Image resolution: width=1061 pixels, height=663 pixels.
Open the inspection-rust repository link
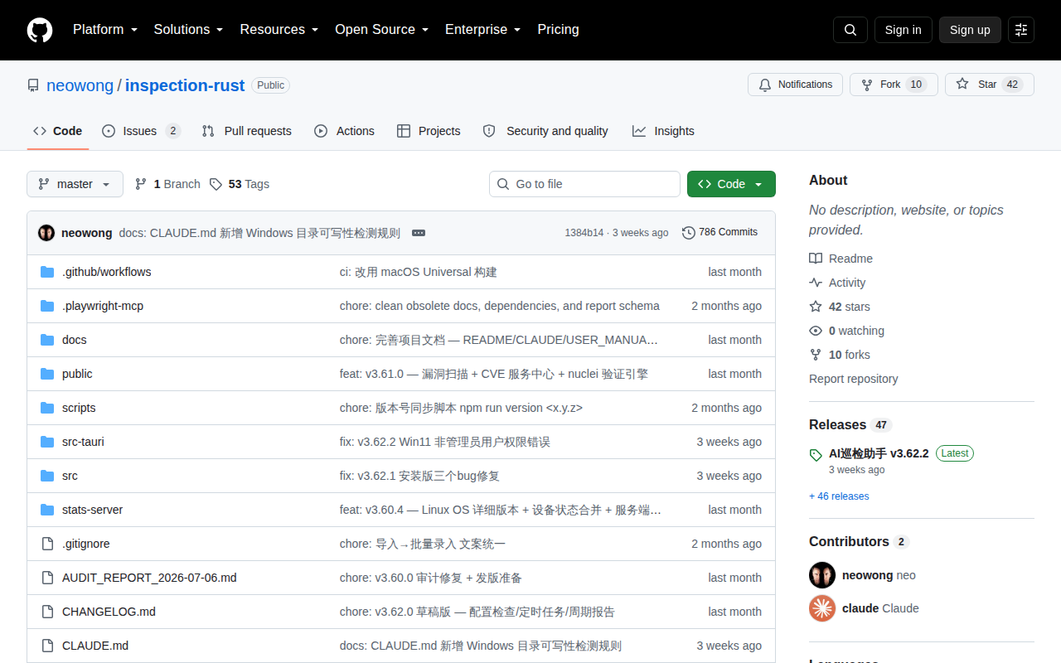tap(185, 85)
